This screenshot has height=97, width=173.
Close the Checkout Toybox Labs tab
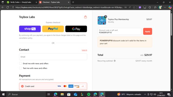point(69,2)
